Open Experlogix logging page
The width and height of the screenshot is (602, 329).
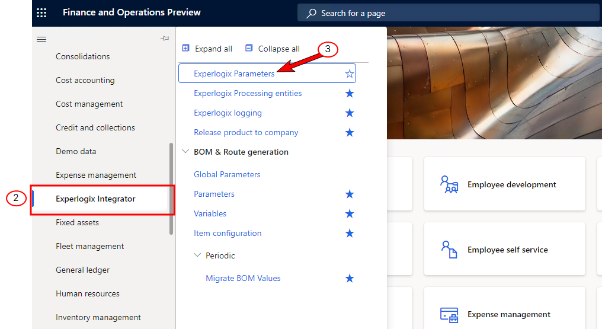click(x=228, y=113)
